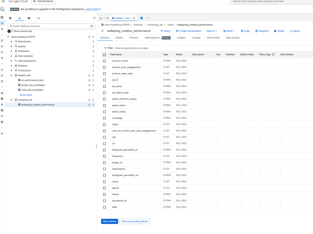The width and height of the screenshot is (313, 234).
Task: Switch to the Details tab
Action: (119, 38)
